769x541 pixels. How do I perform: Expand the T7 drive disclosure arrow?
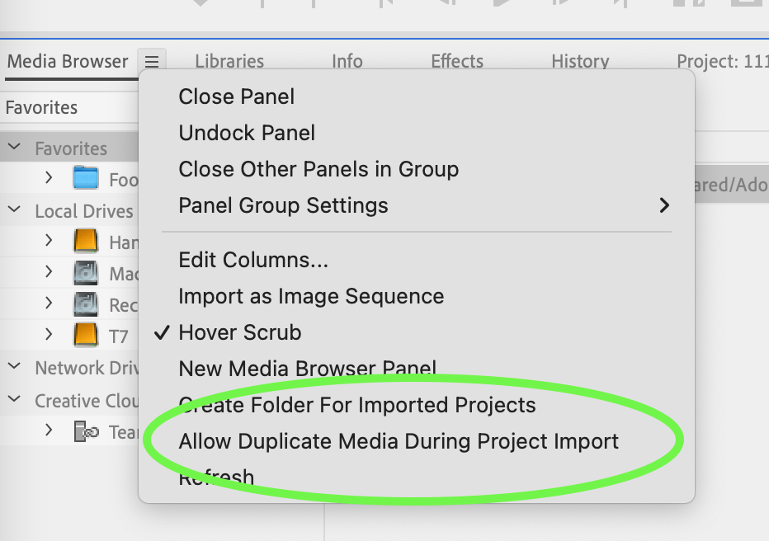(x=48, y=335)
